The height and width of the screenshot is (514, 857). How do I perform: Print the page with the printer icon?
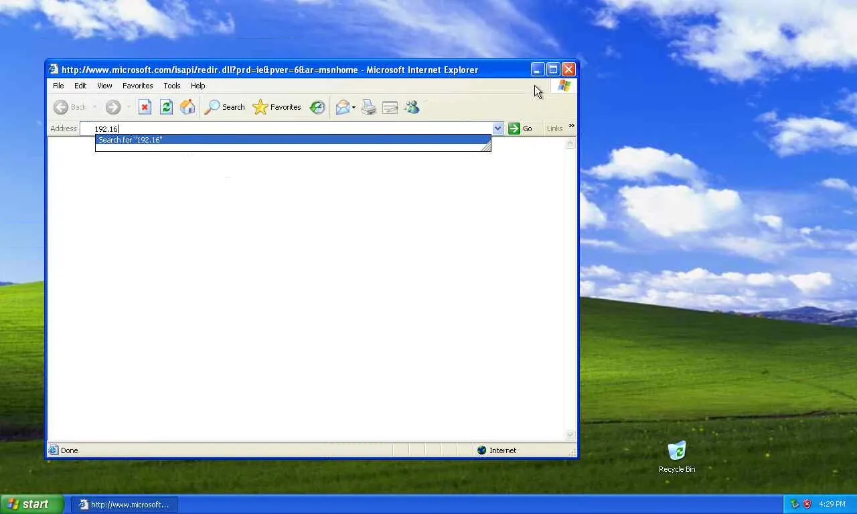[369, 107]
